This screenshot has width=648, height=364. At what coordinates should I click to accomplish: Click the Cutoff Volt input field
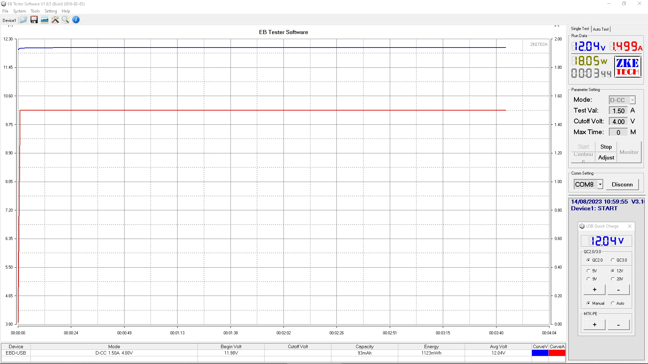[x=618, y=122]
